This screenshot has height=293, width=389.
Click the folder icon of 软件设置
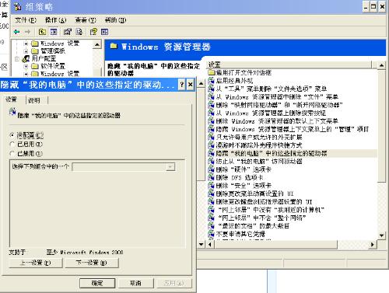[35, 66]
